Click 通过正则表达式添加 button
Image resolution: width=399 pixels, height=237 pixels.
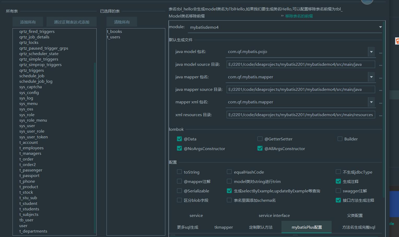[72, 22]
